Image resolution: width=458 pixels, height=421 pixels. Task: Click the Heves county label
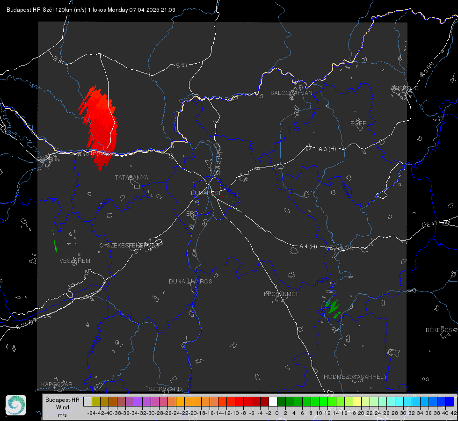click(x=346, y=190)
